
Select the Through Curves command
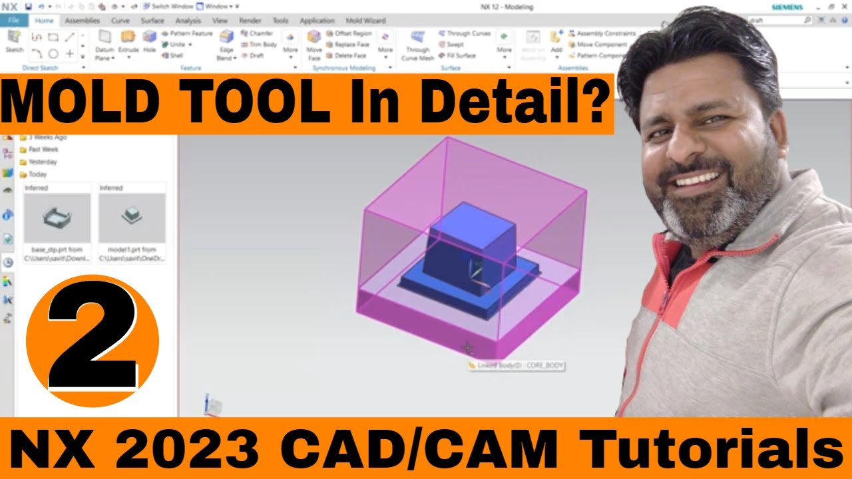tap(465, 33)
